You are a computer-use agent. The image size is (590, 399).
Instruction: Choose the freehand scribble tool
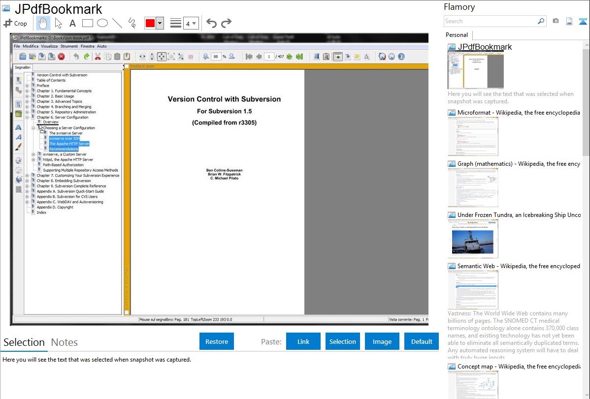point(132,23)
